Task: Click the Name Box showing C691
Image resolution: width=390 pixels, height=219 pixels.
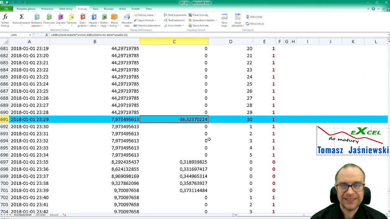Action: pyautogui.click(x=14, y=35)
